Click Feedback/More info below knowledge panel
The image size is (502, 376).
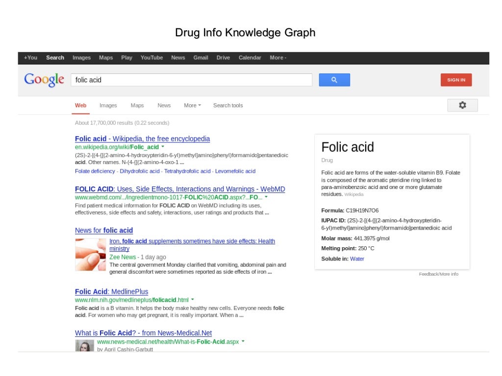click(439, 274)
